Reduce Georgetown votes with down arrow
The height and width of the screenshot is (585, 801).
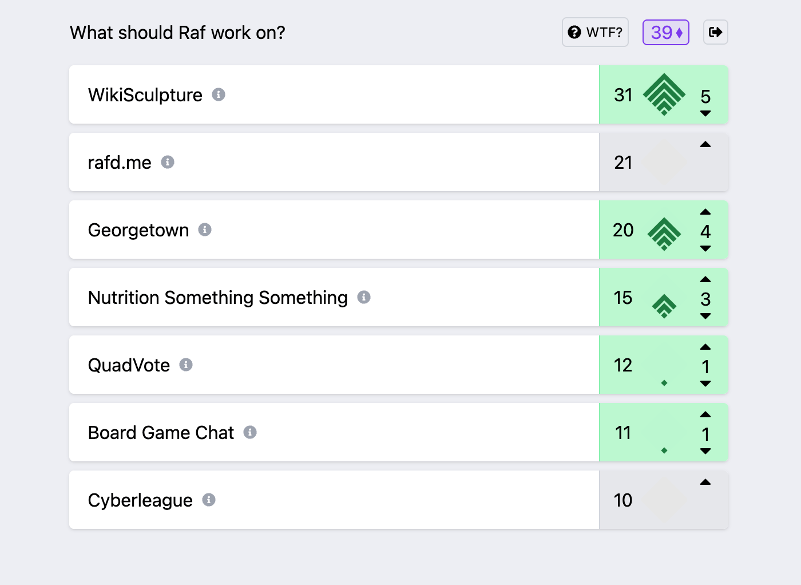(705, 248)
